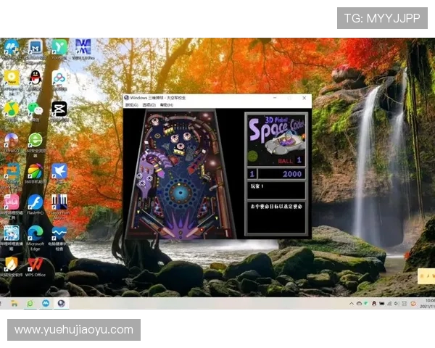Open the blue bird desktop app icon
Image resolution: width=435 pixels, height=348 pixels.
click(59, 172)
